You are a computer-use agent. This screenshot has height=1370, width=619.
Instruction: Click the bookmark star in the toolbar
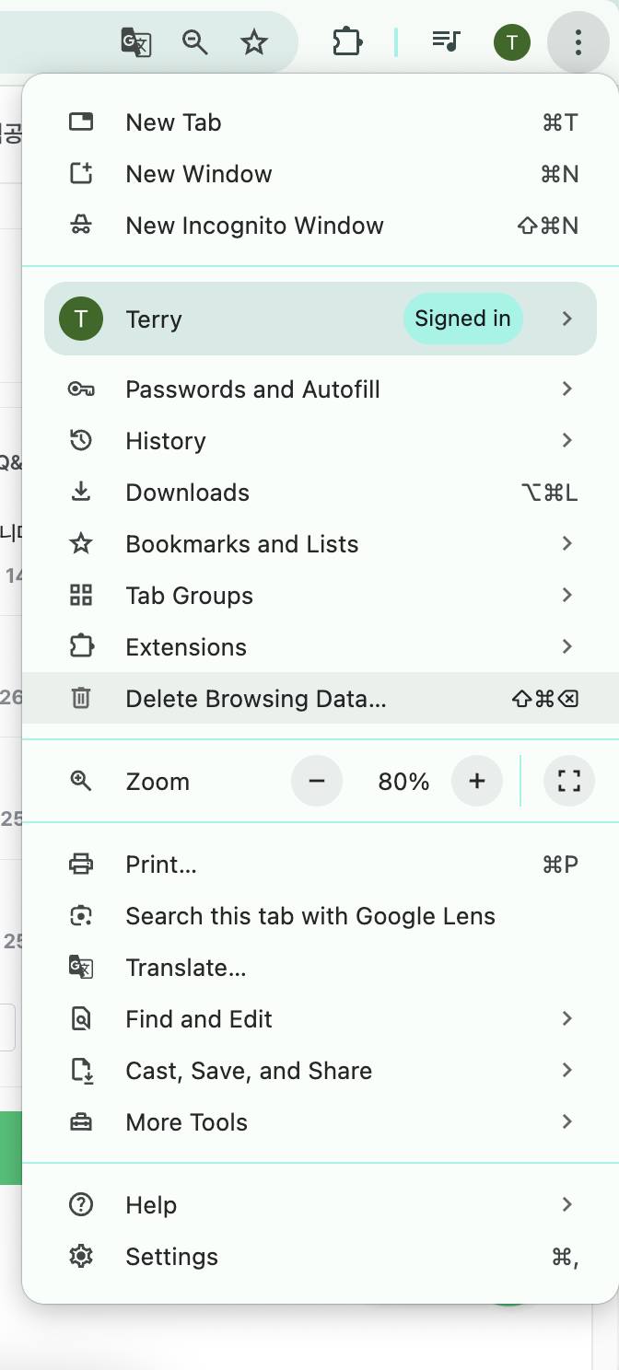[254, 41]
